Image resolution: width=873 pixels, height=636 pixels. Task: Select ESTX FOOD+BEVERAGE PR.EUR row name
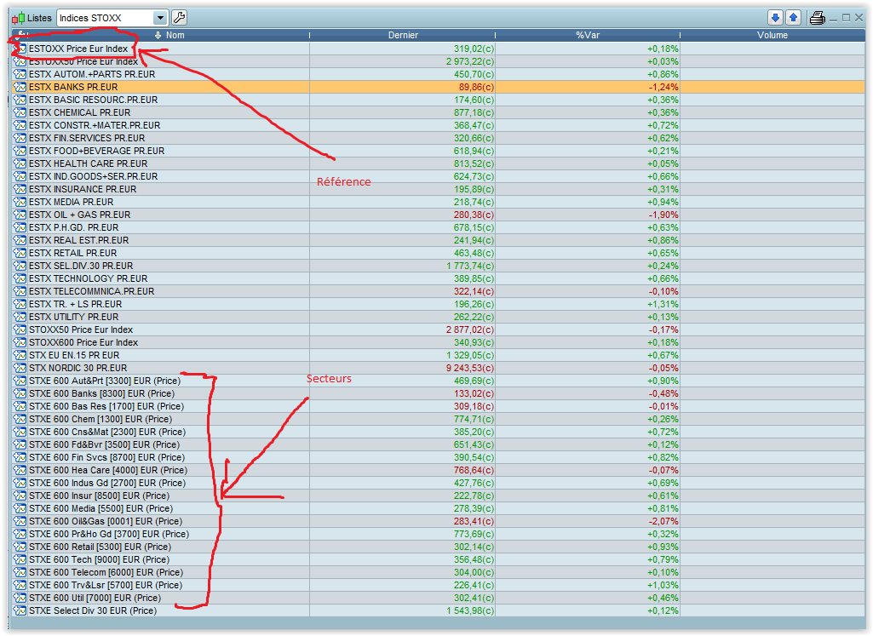[x=97, y=151]
